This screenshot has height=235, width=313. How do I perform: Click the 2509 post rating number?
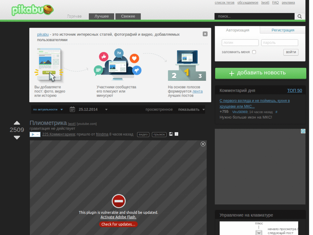click(17, 130)
